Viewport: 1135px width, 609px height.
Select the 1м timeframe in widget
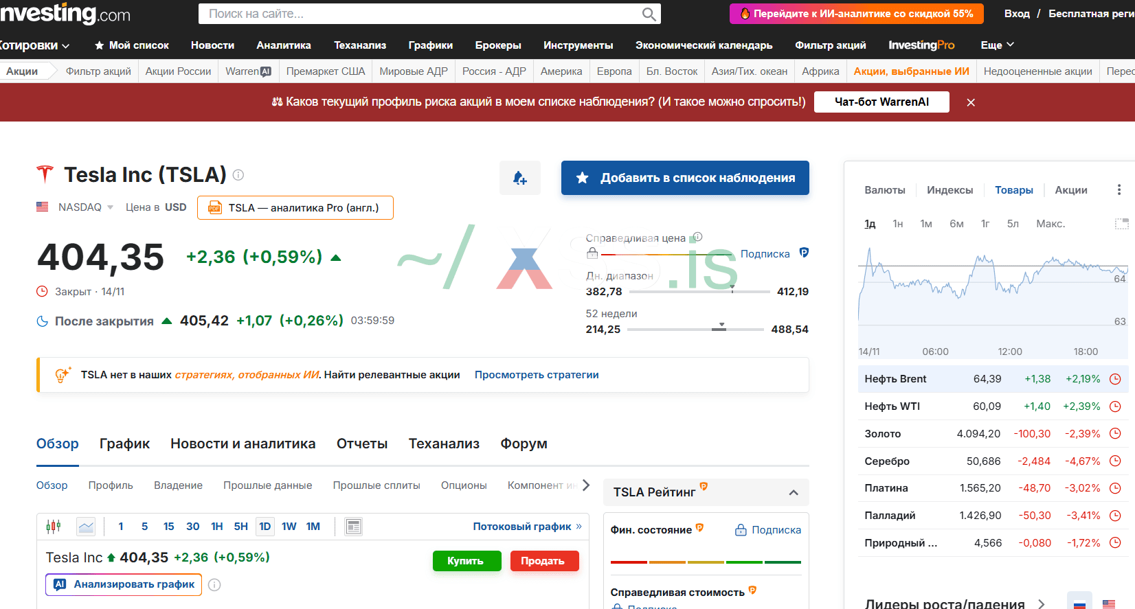click(926, 224)
